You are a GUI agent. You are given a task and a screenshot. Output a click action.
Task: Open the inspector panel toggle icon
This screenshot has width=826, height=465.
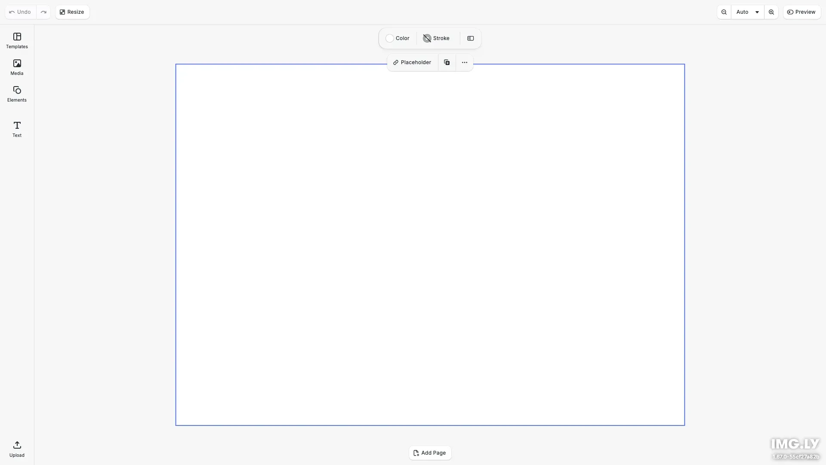click(x=470, y=38)
